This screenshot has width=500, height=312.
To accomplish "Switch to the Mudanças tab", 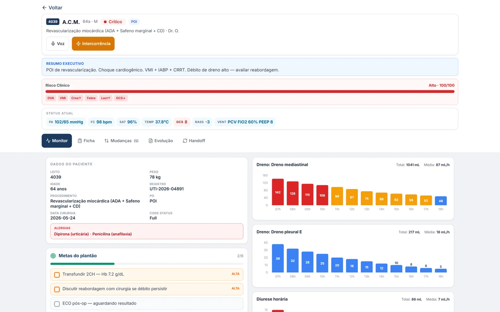I will (x=121, y=140).
